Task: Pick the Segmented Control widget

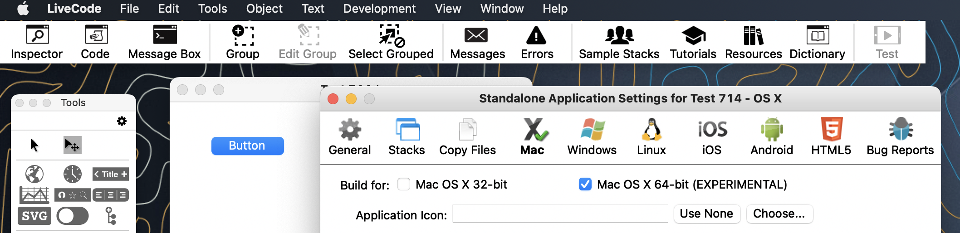Action: click(x=111, y=195)
